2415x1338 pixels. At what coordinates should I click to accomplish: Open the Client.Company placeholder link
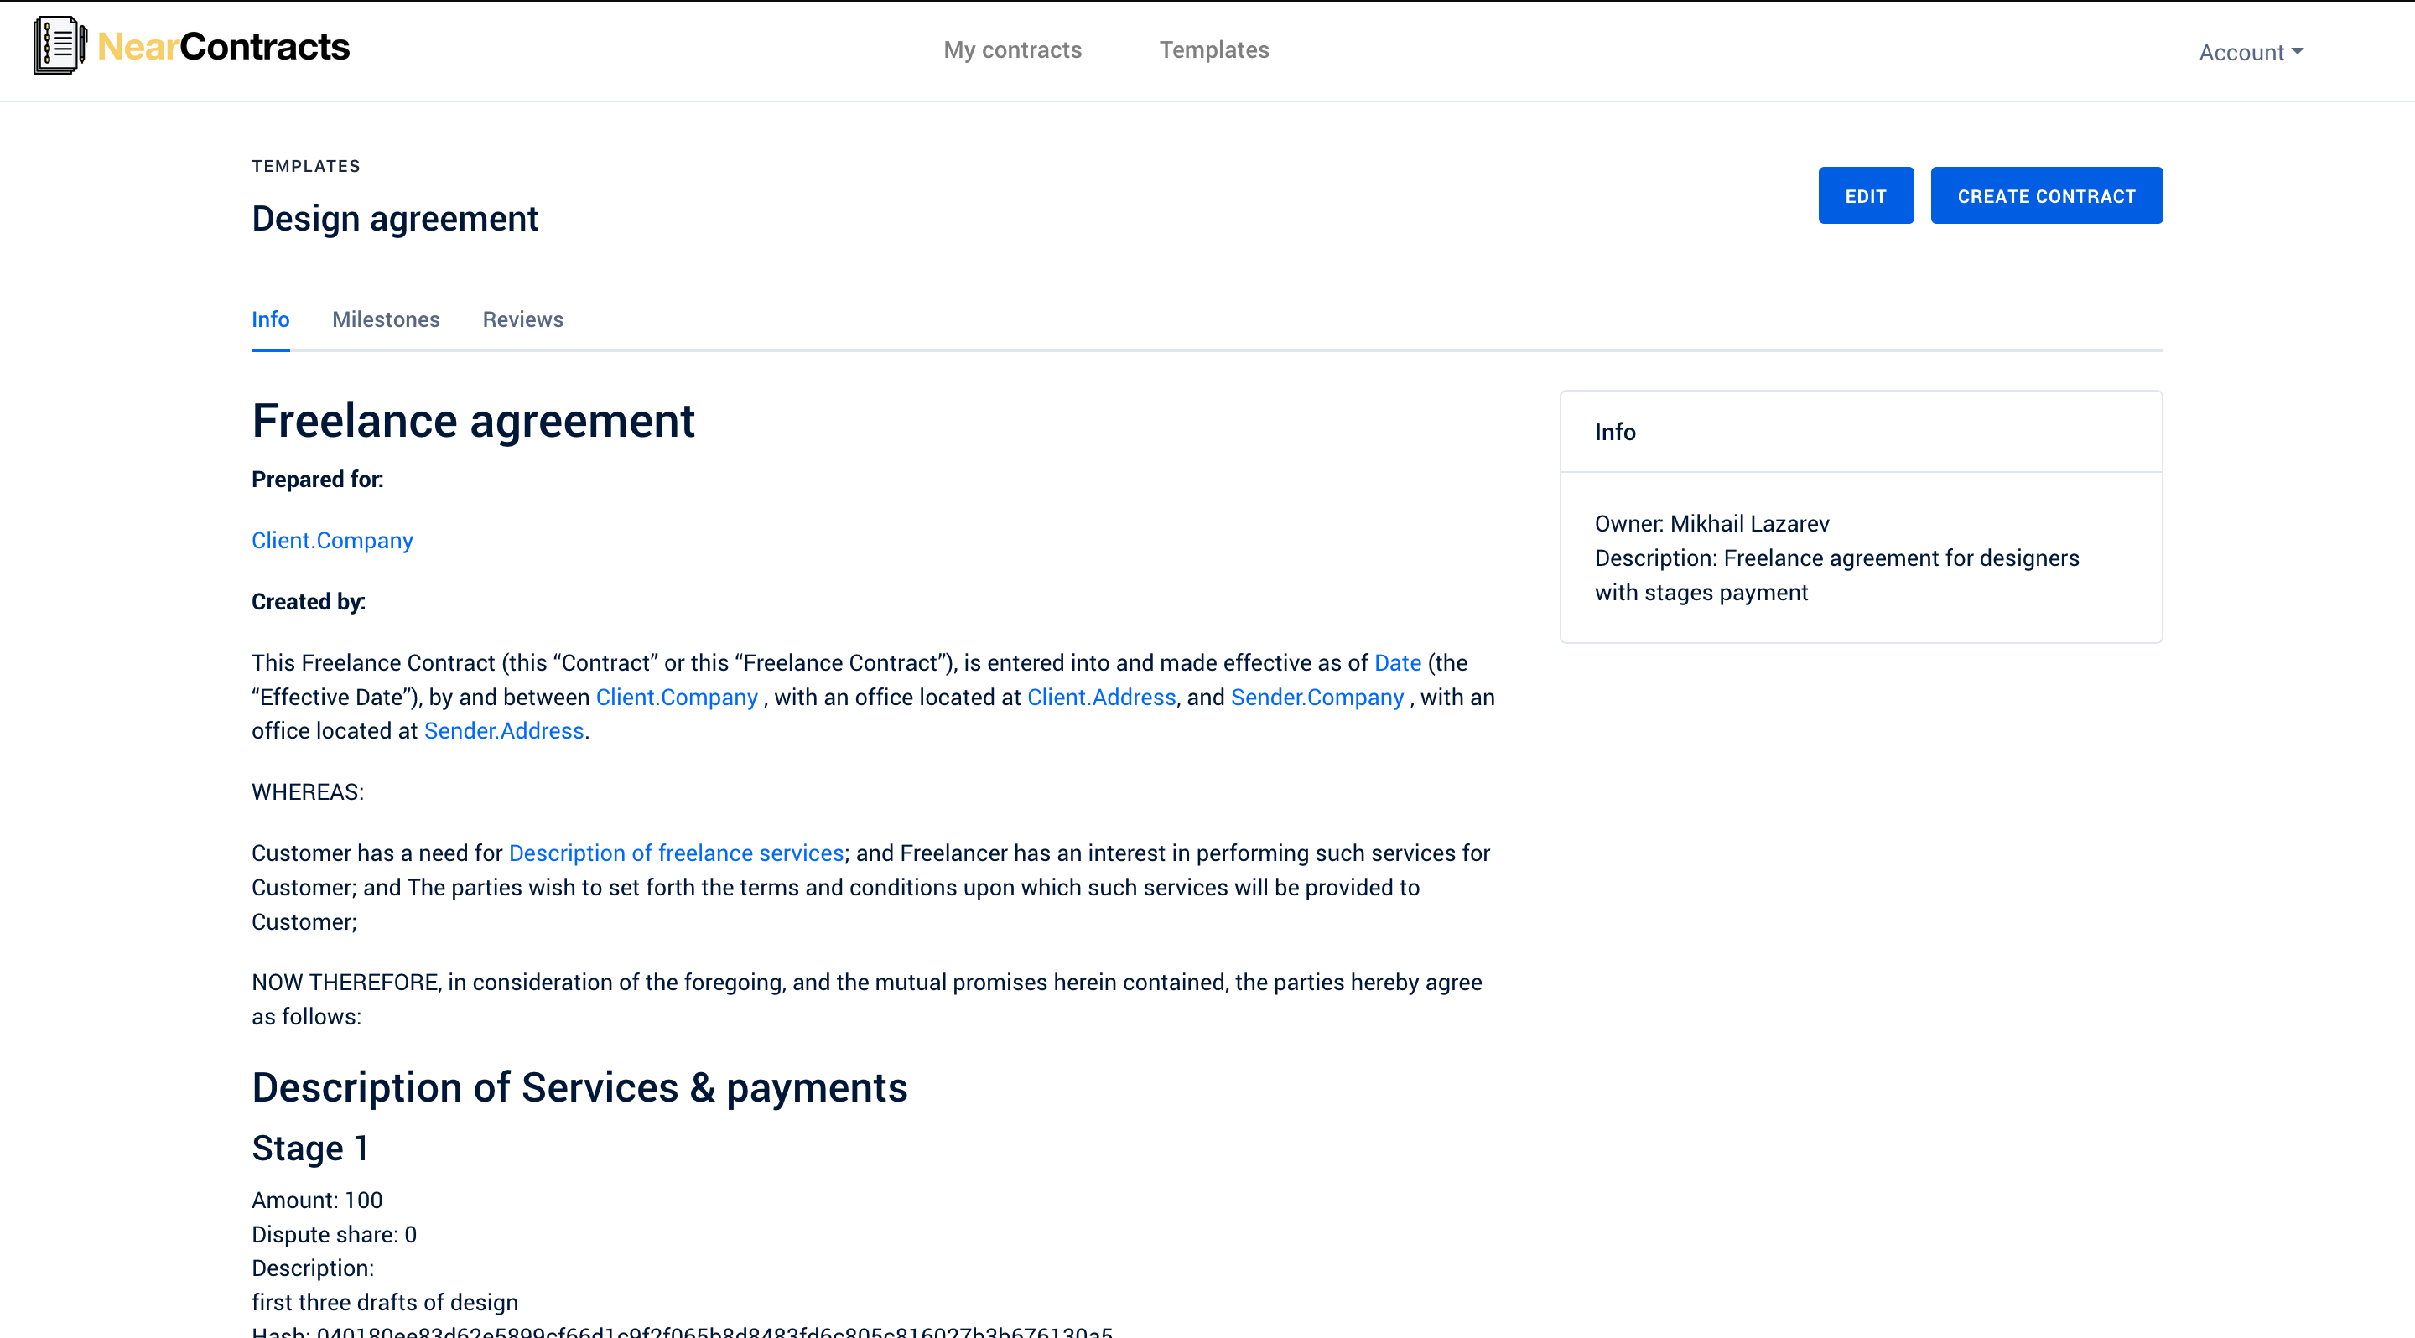tap(332, 540)
